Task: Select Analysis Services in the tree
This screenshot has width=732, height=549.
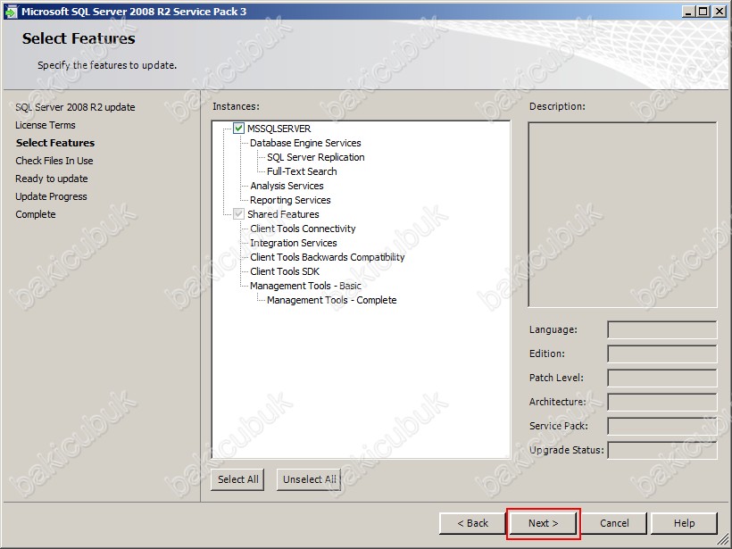Action: coord(287,186)
